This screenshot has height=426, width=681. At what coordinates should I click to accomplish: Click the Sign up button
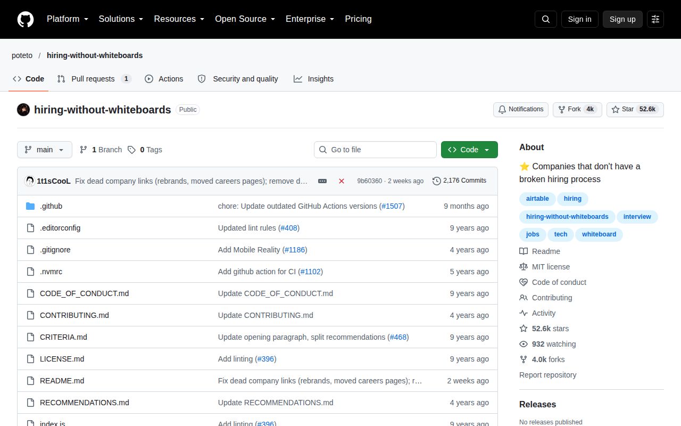(x=622, y=19)
